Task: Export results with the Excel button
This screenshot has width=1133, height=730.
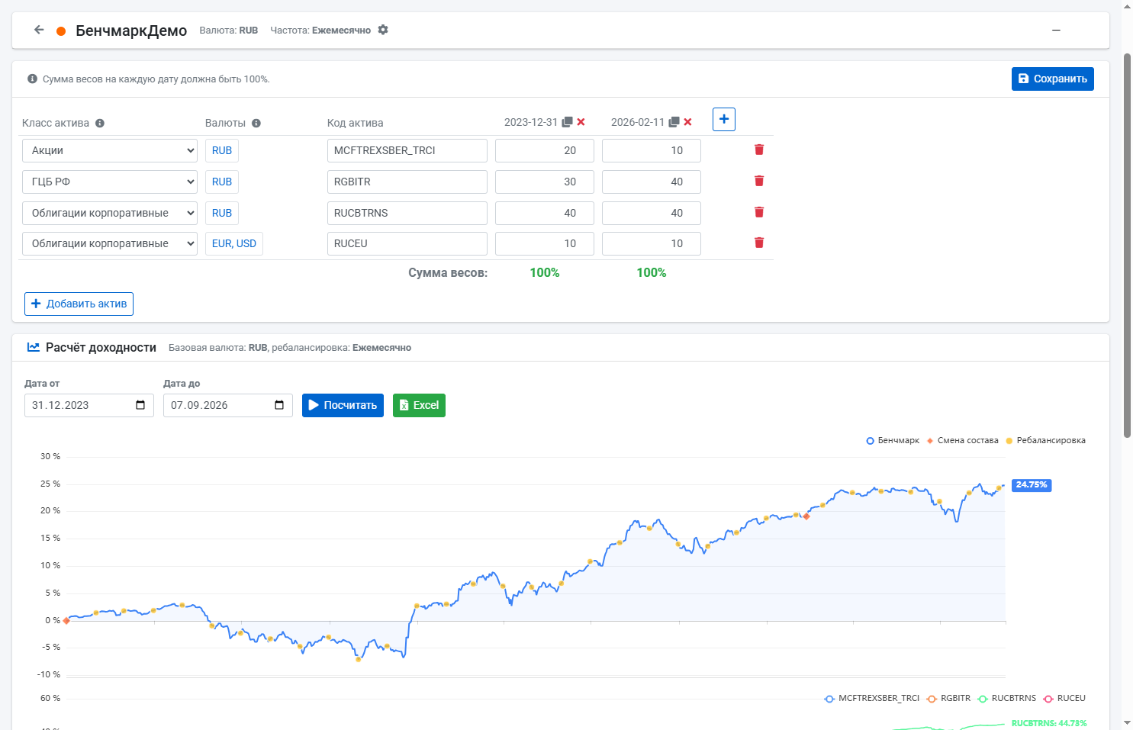Action: coord(419,405)
